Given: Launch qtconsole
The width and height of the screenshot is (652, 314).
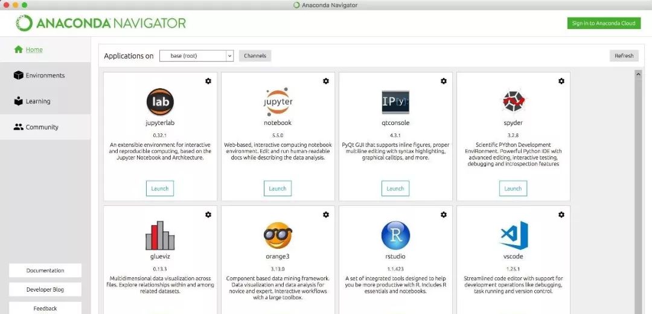Looking at the screenshot, I should [395, 188].
